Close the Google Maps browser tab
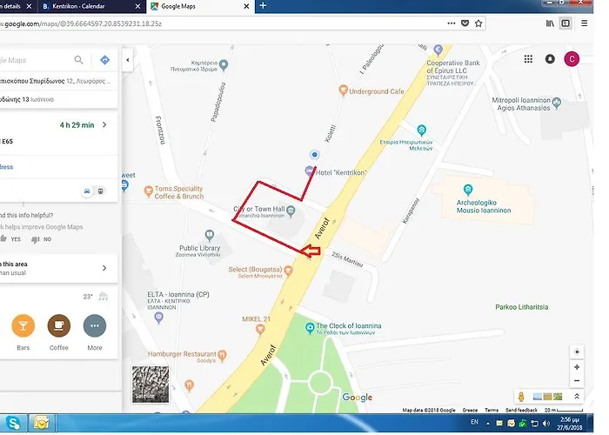Viewport: 609px width, 435px height. 246,6
